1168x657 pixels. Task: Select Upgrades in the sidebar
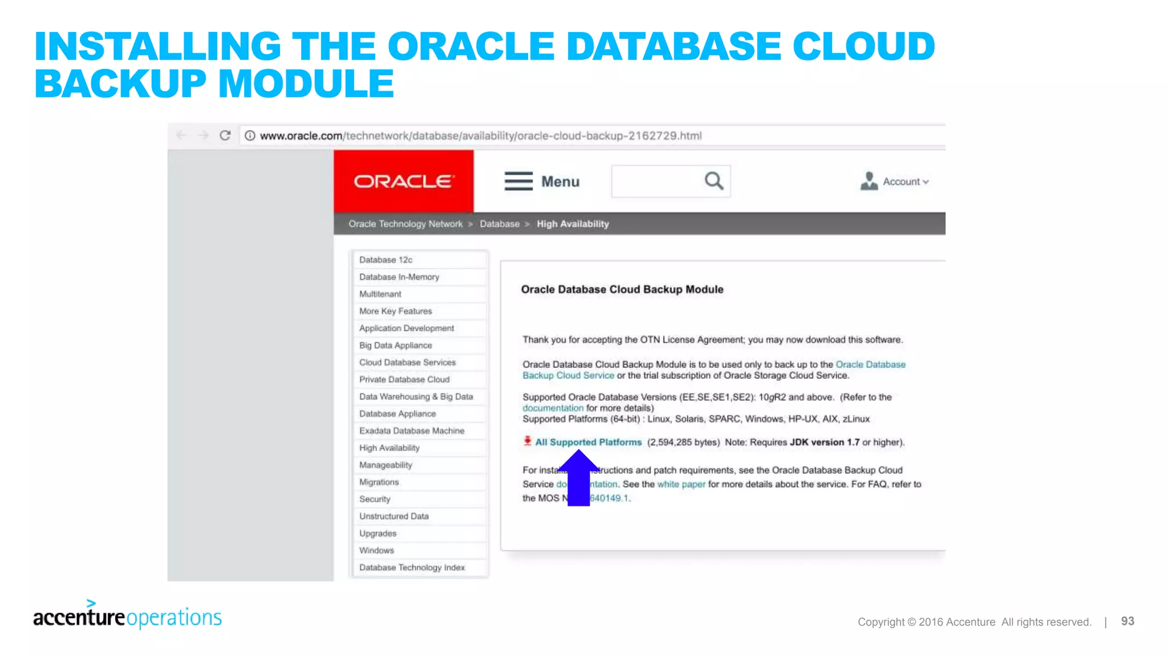click(420, 534)
